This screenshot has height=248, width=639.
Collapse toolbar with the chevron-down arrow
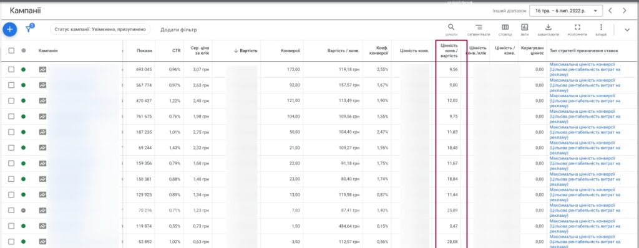pos(627,30)
